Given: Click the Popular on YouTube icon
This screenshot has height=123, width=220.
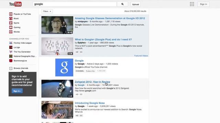Looking at the screenshot, I should (x=11, y=14).
